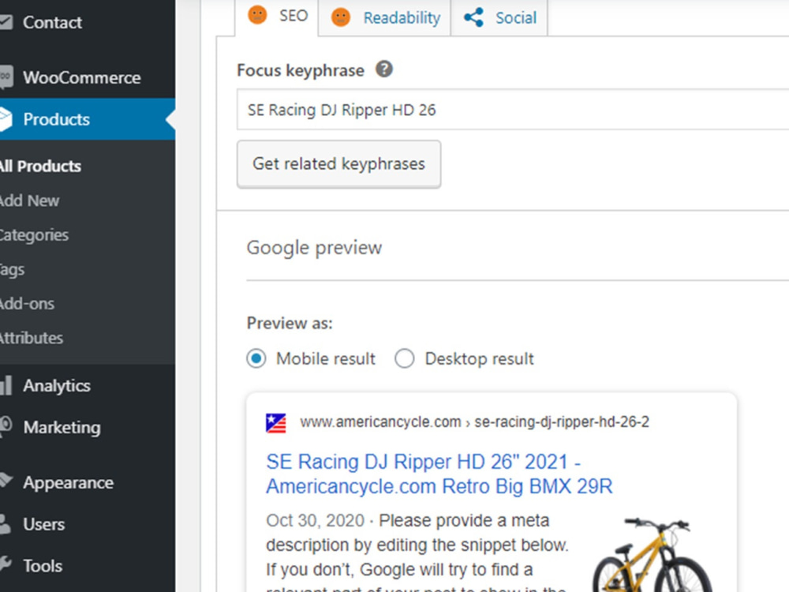Click the americancycle.com flag favicon
The width and height of the screenshot is (789, 592).
click(x=275, y=423)
